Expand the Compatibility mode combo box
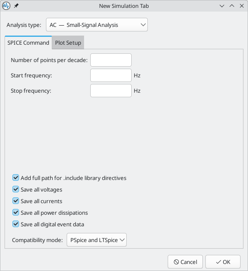The image size is (248, 271). (x=96, y=240)
